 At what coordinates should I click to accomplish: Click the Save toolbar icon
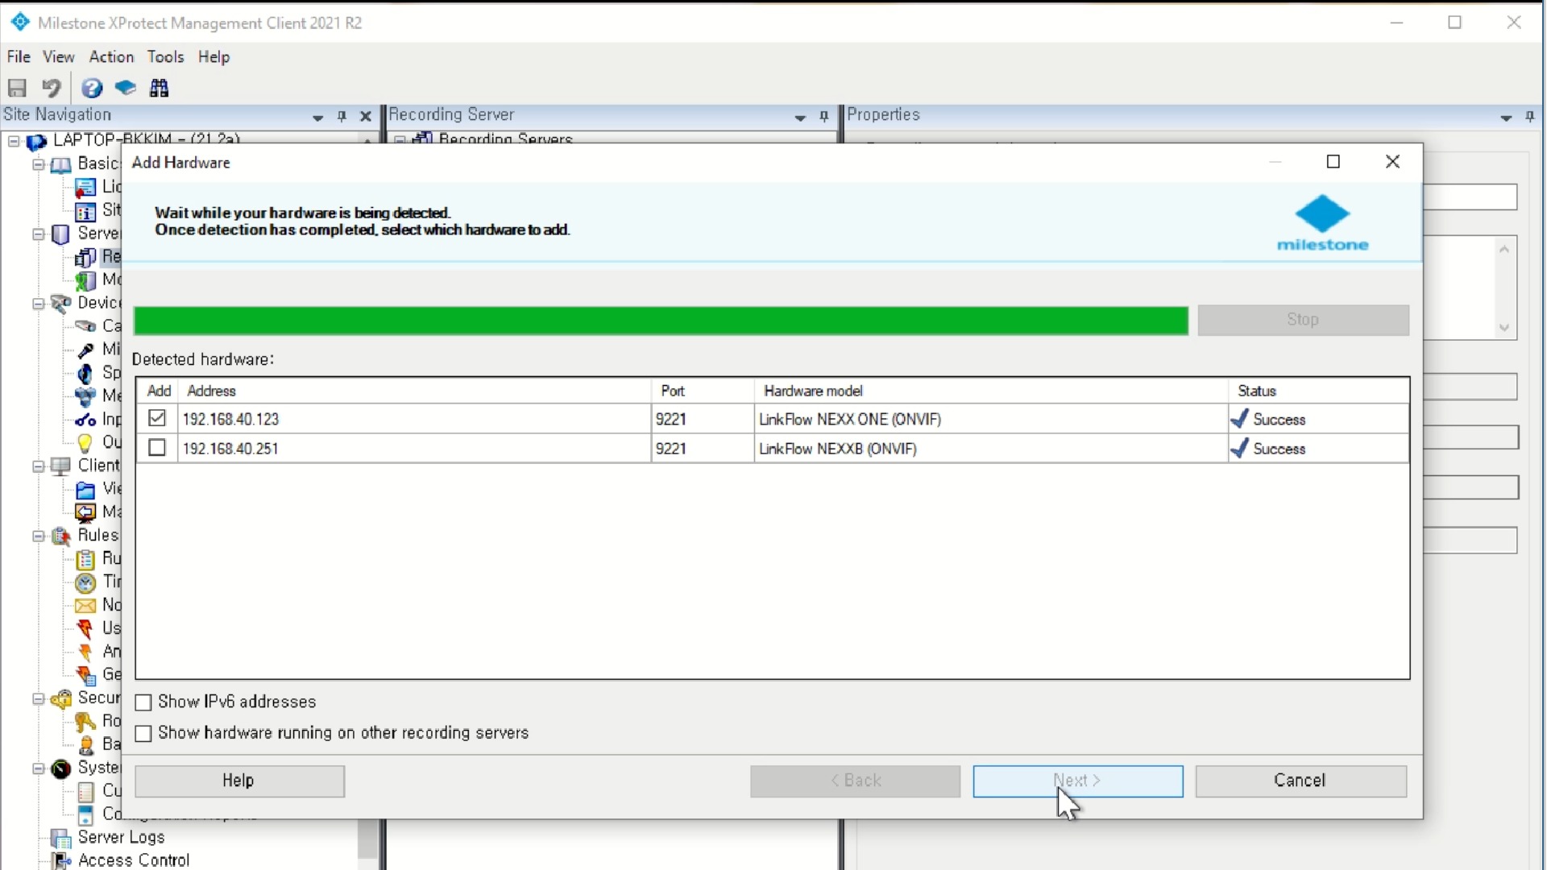17,88
